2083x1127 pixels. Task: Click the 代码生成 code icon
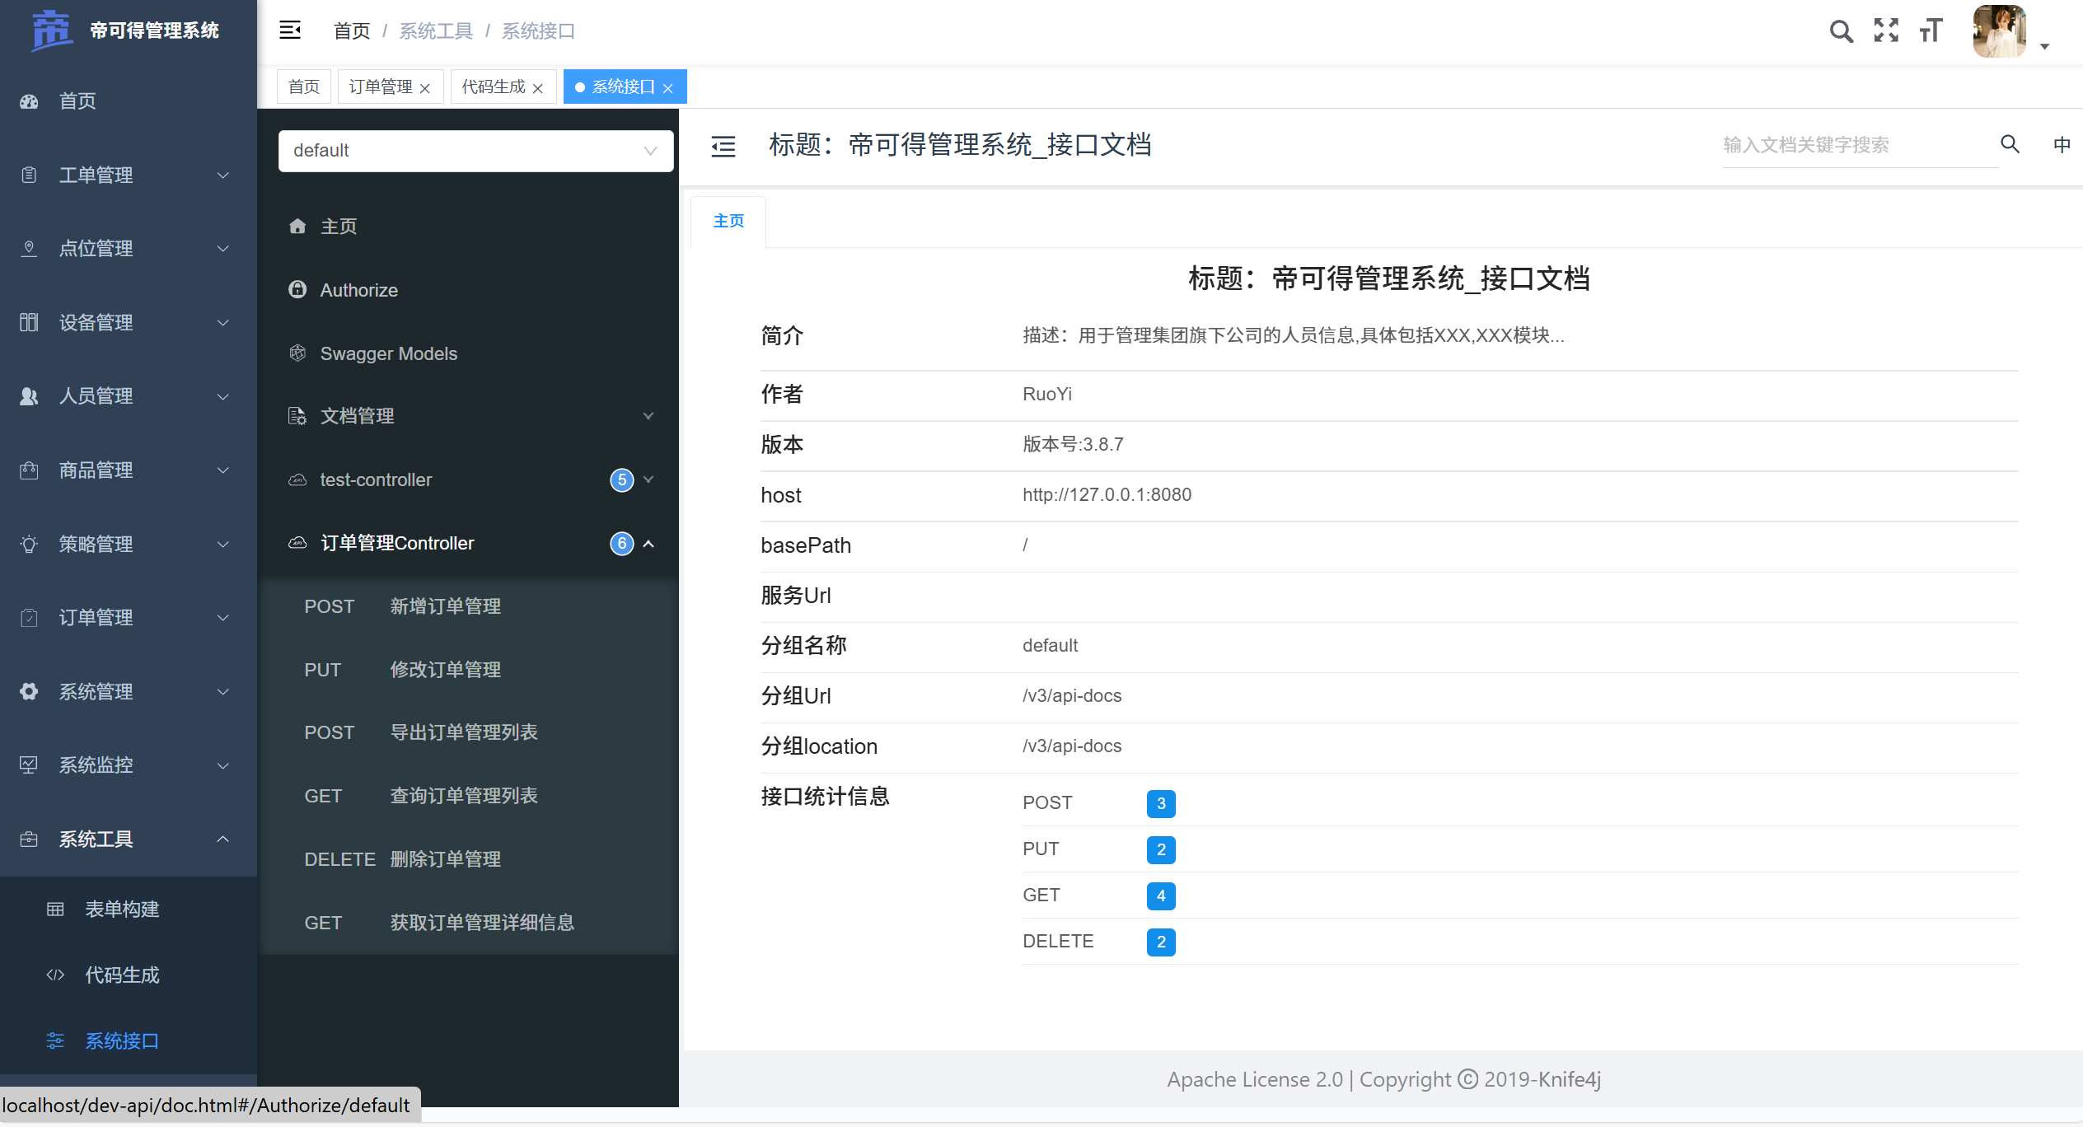pos(55,975)
